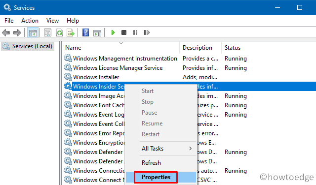Minimize the Services window
Viewport: 316px width, 185px height.
(277, 7)
